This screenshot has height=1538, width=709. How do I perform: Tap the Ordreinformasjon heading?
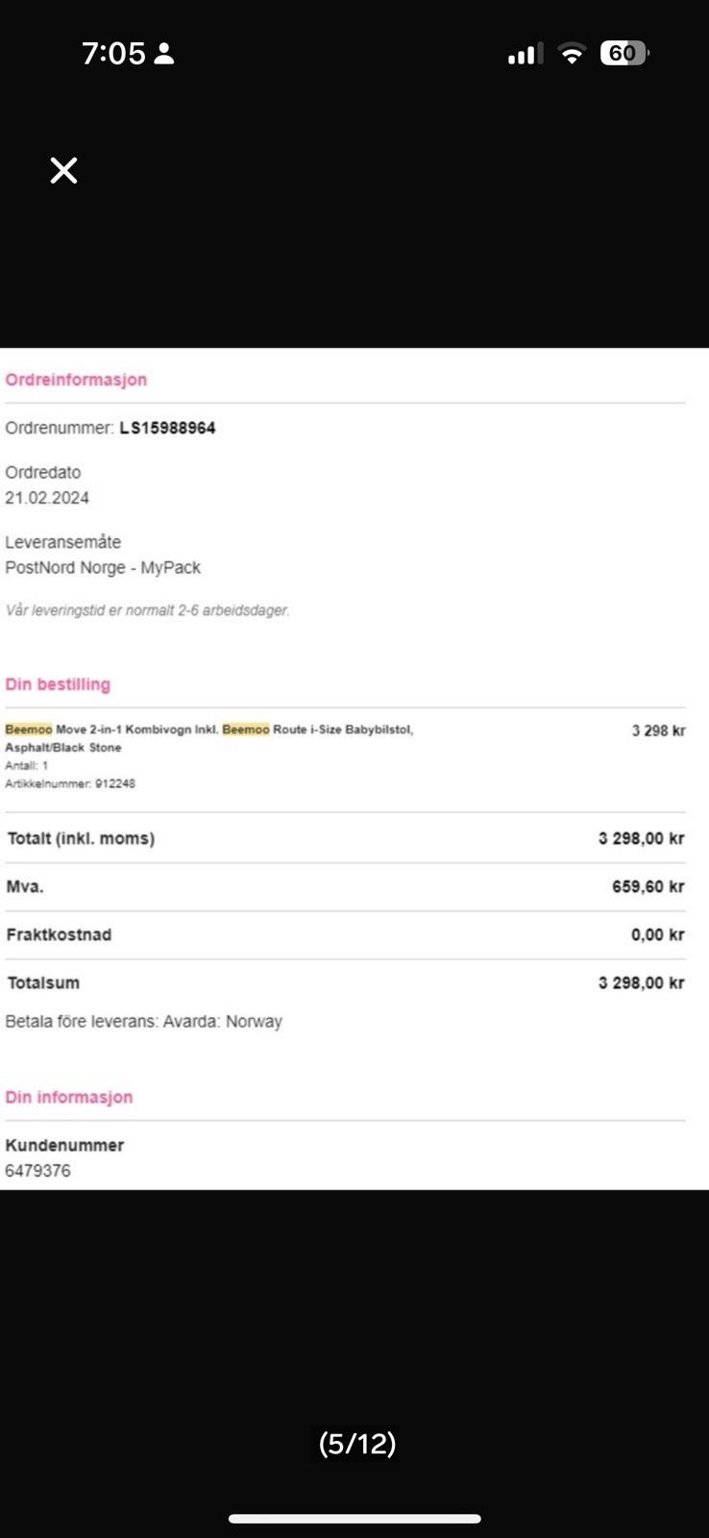pyautogui.click(x=76, y=380)
